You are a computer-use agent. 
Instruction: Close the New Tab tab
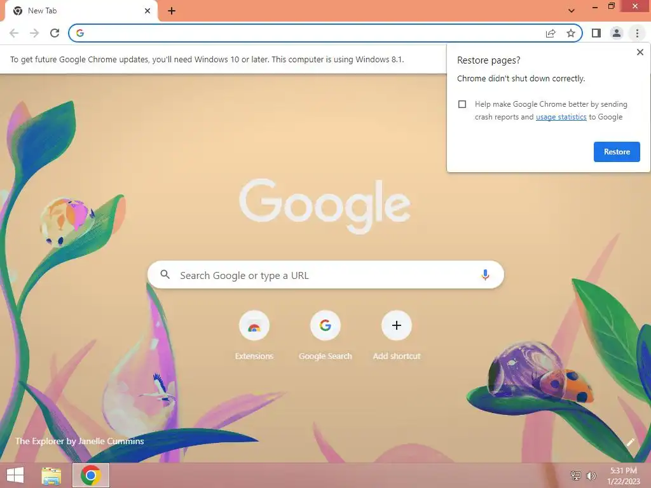pyautogui.click(x=147, y=11)
